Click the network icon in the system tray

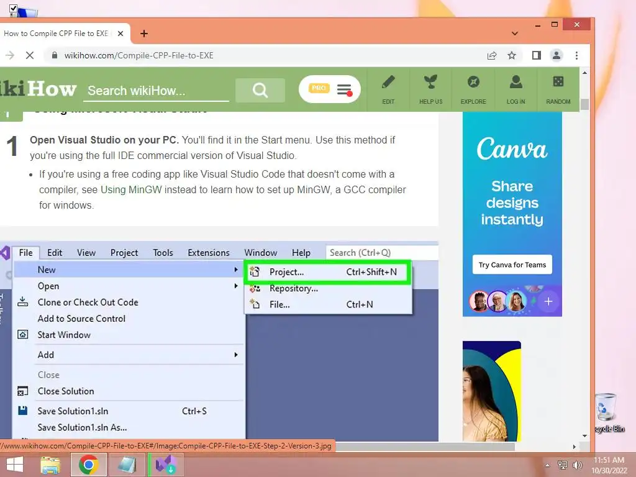coord(563,465)
